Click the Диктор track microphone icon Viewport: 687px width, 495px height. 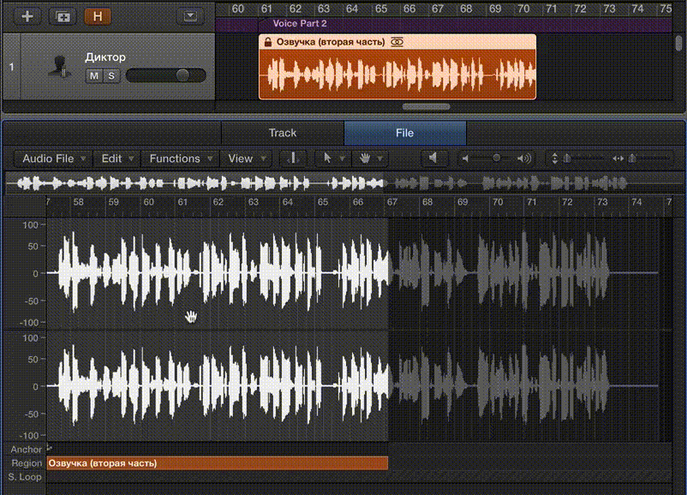[x=60, y=67]
